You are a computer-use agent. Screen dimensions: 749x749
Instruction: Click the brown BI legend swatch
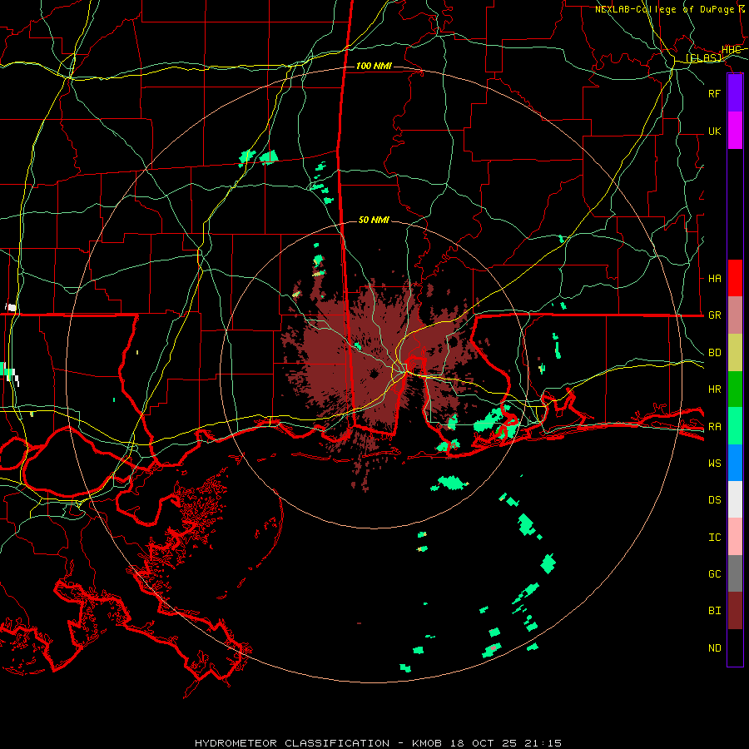pyautogui.click(x=735, y=611)
